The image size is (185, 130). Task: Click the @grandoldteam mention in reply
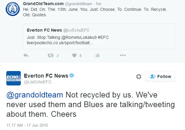pyautogui.click(x=35, y=95)
